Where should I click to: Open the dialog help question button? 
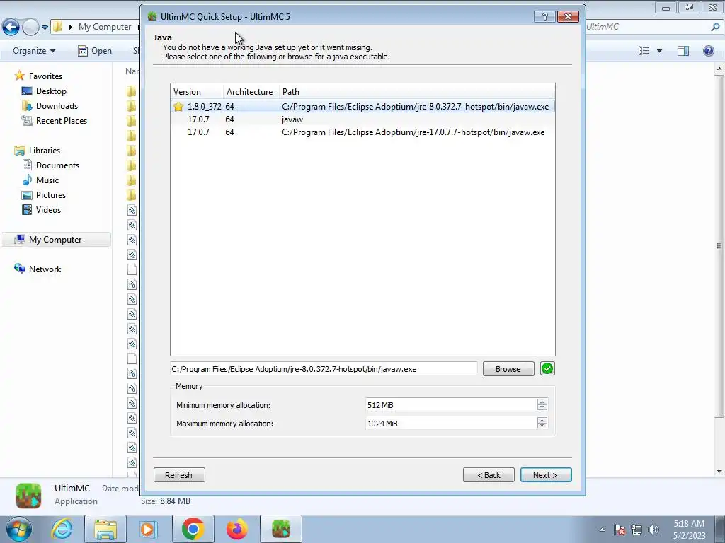click(544, 17)
